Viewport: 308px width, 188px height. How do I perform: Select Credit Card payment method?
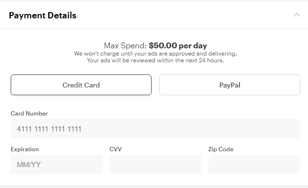coord(81,85)
